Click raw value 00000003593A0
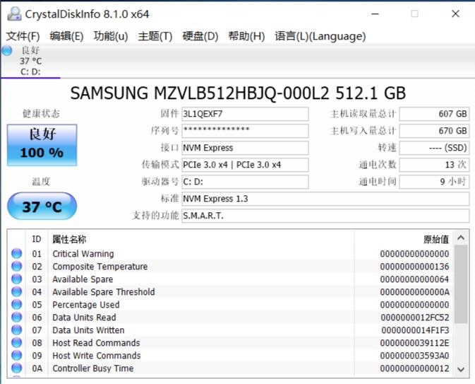This screenshot has height=384, width=475. click(x=415, y=356)
